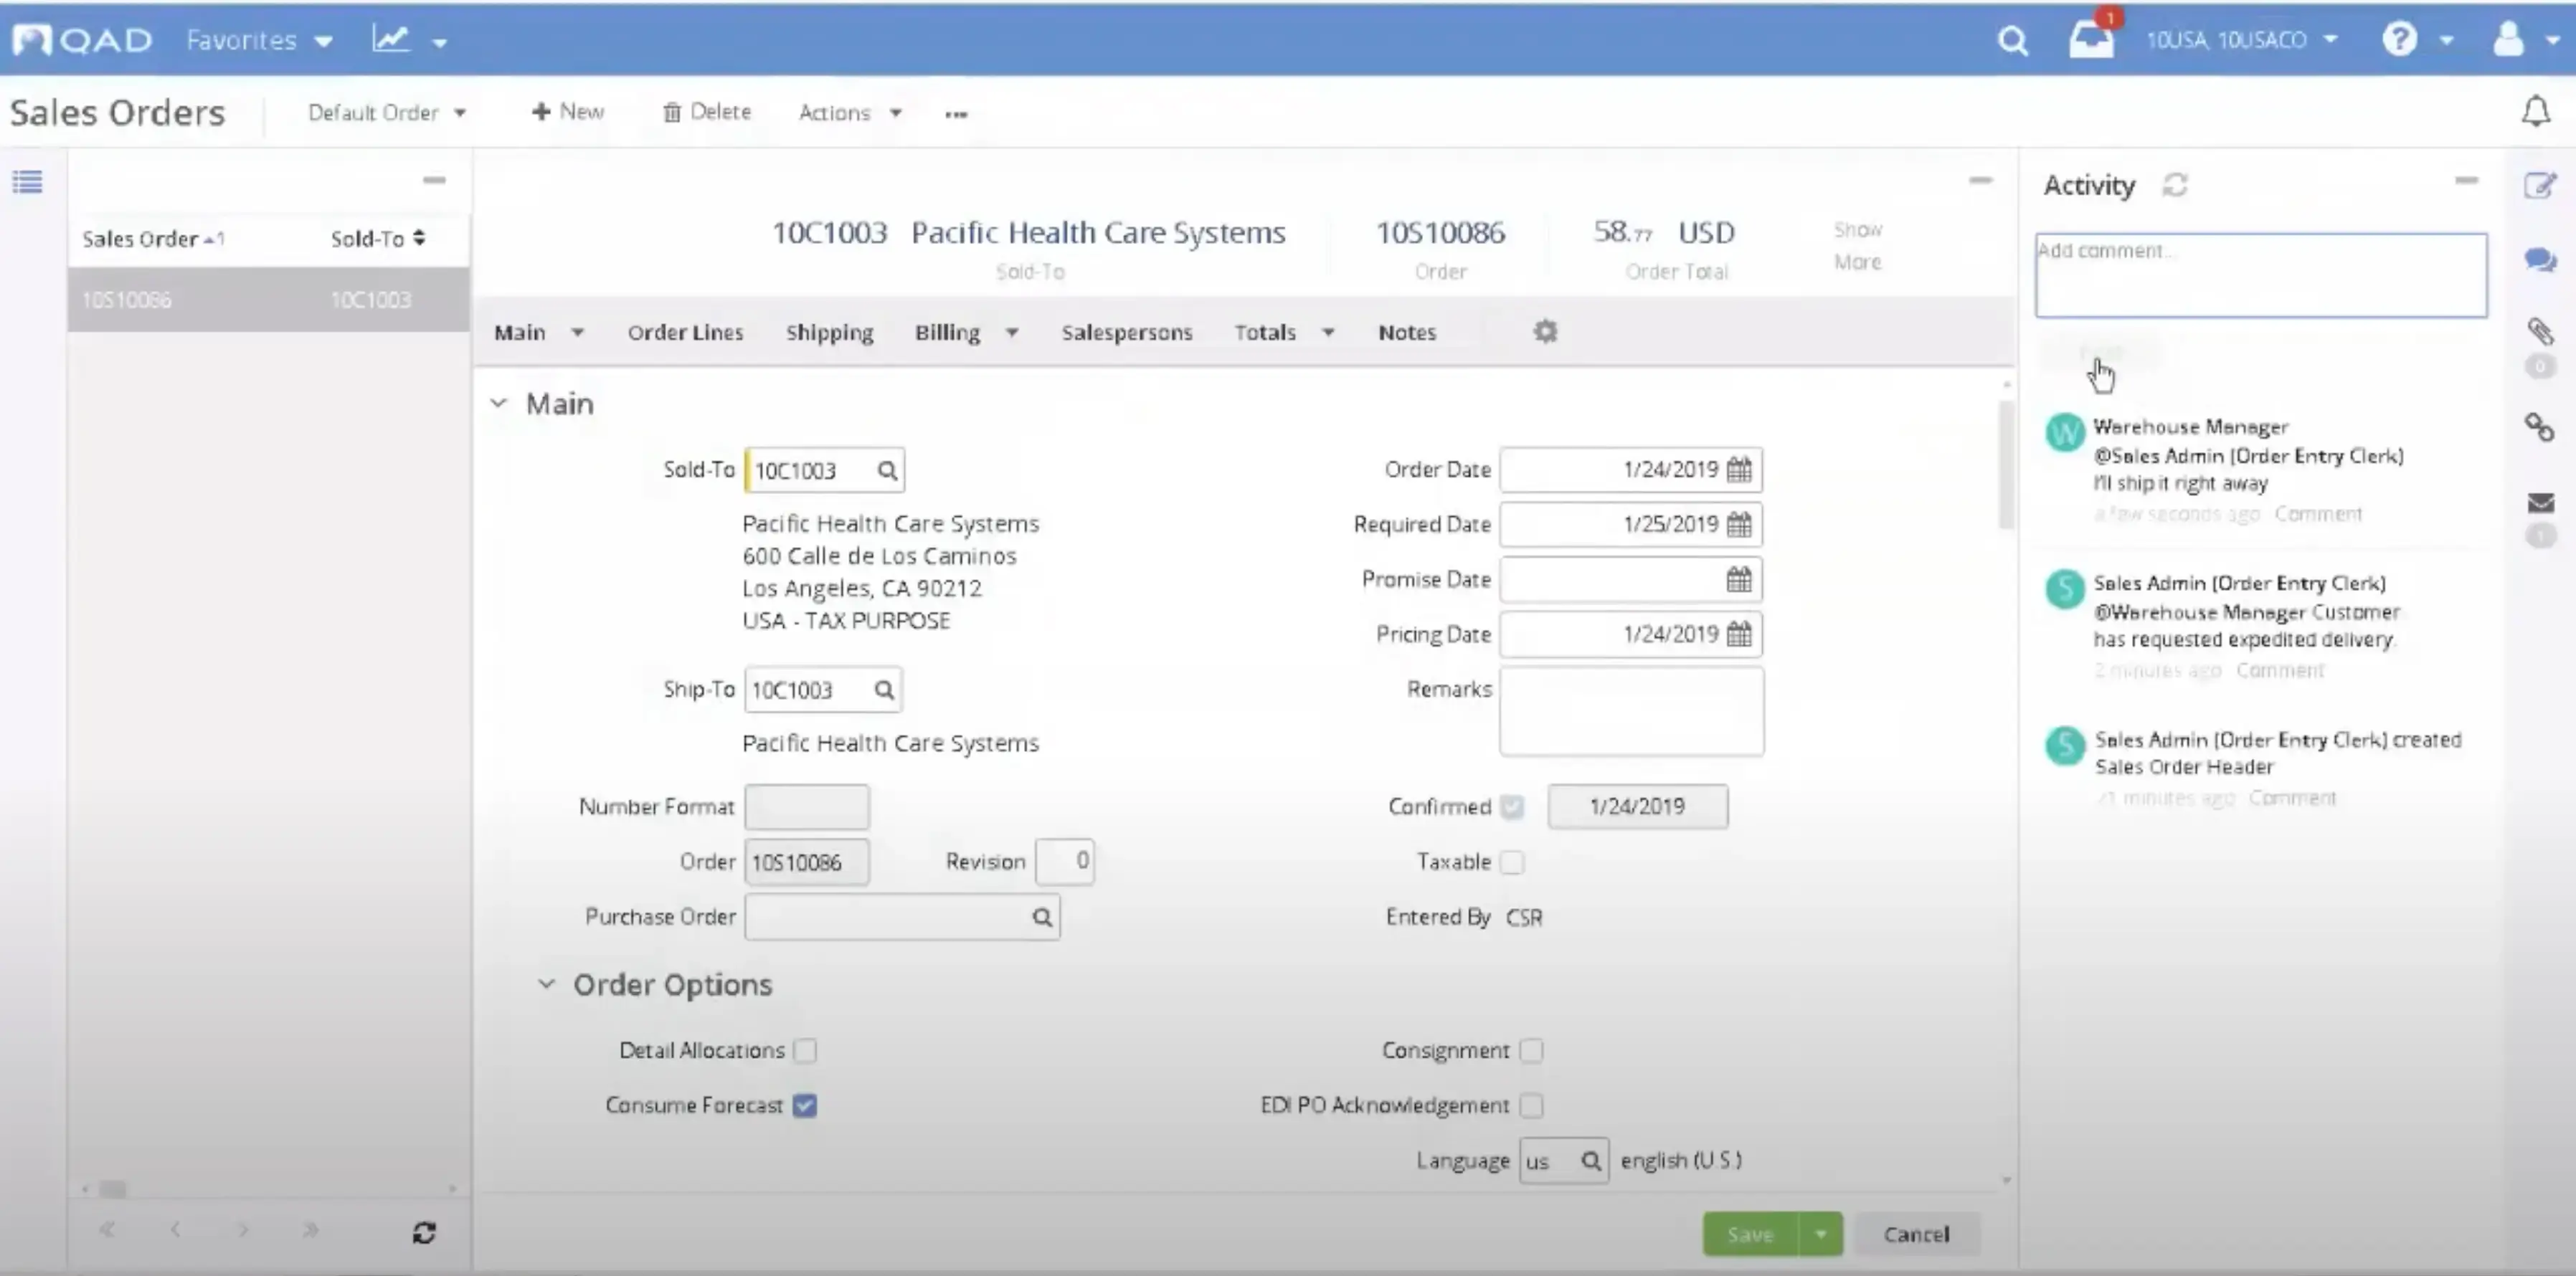Viewport: 2576px width, 1276px height.
Task: Enable the Taxable checkbox
Action: (x=1513, y=862)
